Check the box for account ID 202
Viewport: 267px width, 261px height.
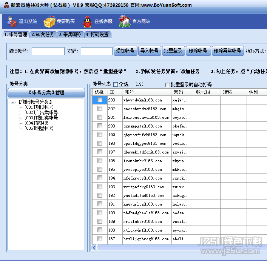point(100,109)
